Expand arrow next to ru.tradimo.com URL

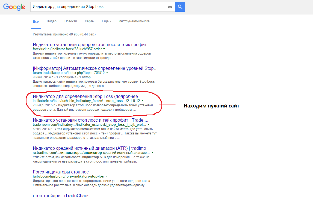click(152, 152)
